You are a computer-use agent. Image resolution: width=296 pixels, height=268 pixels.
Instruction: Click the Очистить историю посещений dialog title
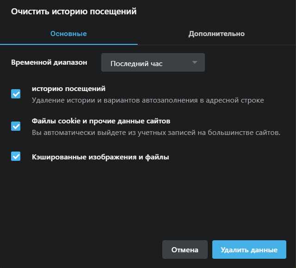click(x=74, y=12)
